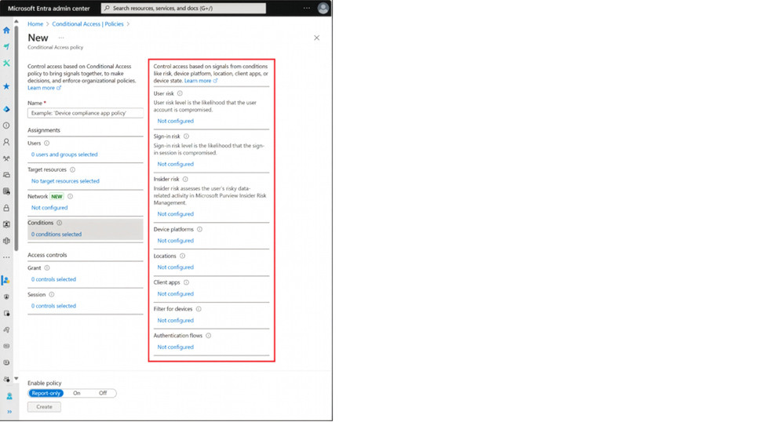This screenshot has height=422, width=769.
Task: Open Learn more link in conditions panel
Action: (201, 81)
